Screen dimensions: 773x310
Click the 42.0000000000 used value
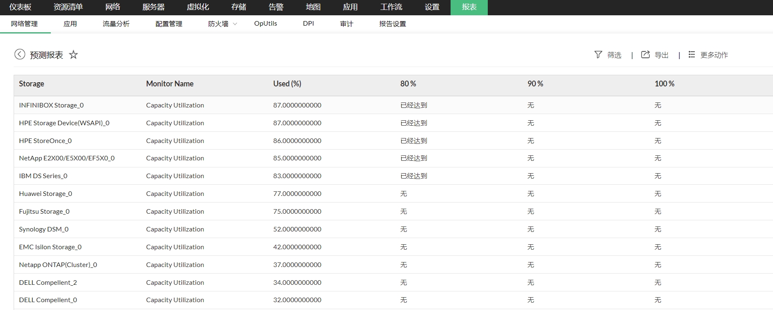coord(297,247)
